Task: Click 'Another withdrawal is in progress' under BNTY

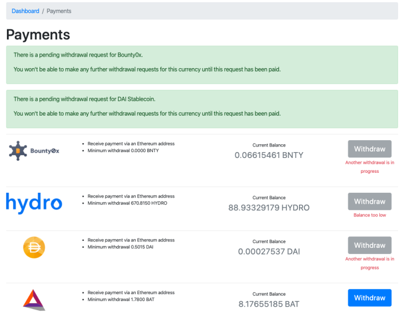Action: 370,167
